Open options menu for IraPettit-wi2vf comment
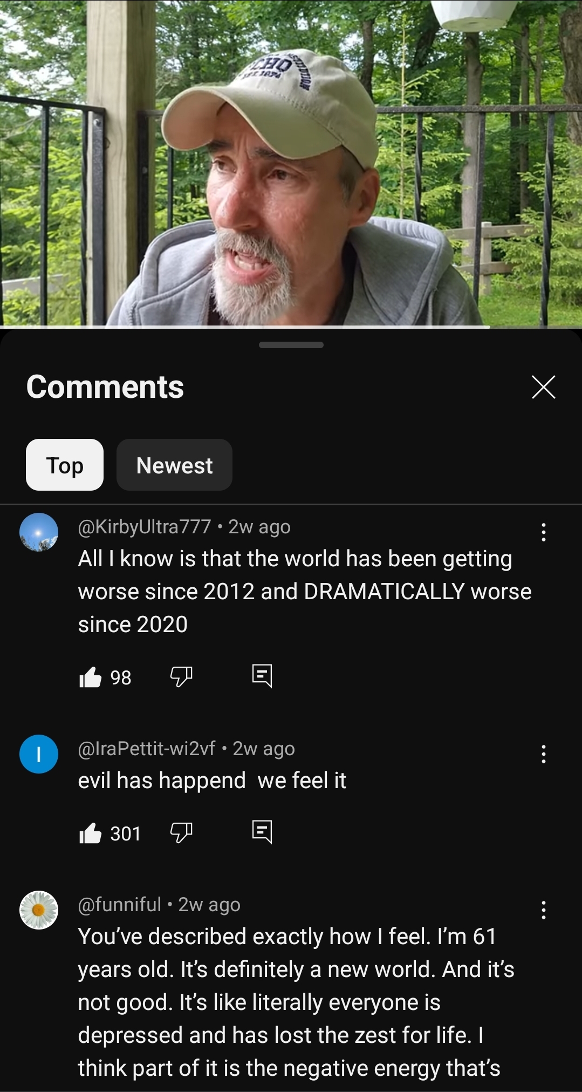This screenshot has height=1092, width=582. [x=544, y=754]
